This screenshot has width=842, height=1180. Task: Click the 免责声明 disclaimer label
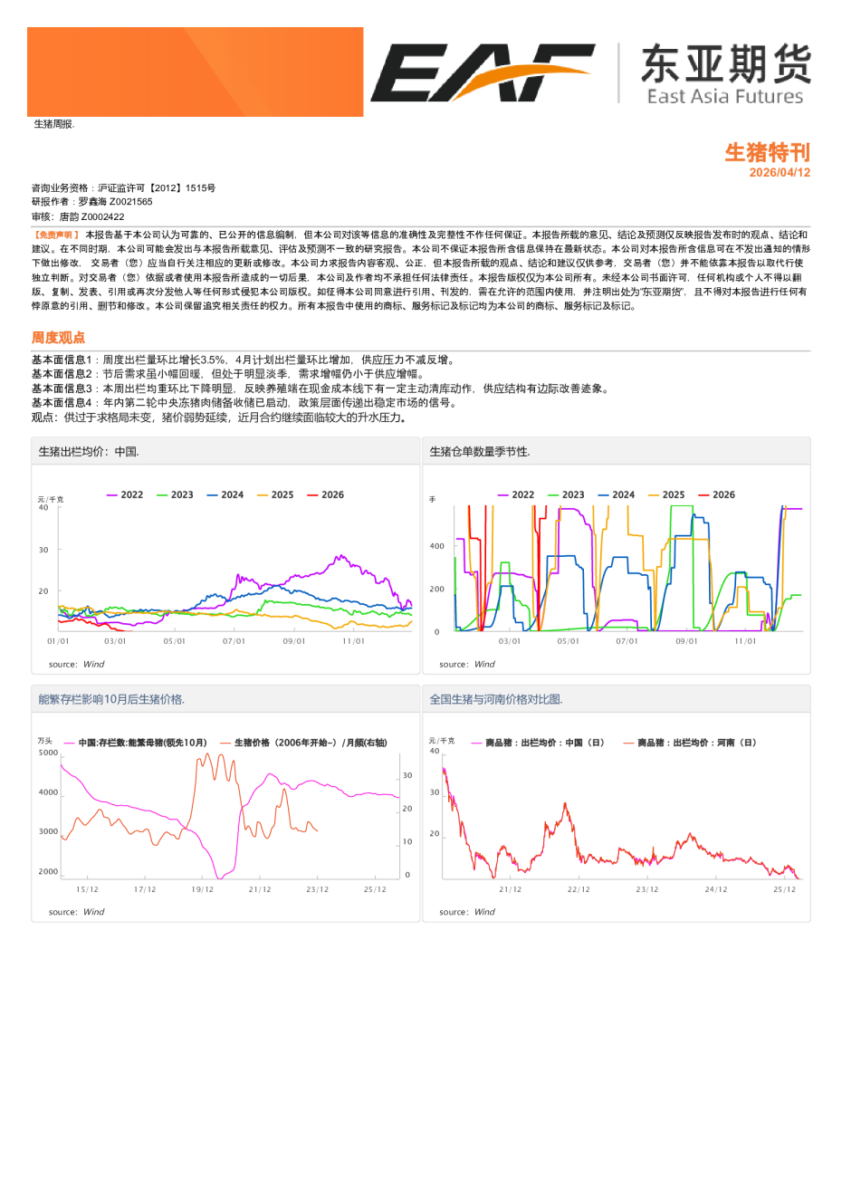point(57,235)
